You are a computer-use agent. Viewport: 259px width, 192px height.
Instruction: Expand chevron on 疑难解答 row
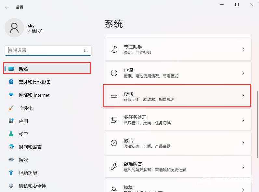pos(243,167)
